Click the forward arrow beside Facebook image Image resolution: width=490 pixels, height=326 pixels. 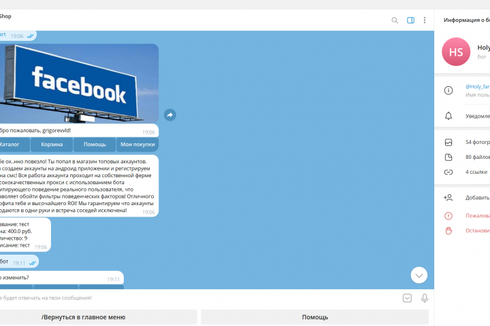point(170,115)
